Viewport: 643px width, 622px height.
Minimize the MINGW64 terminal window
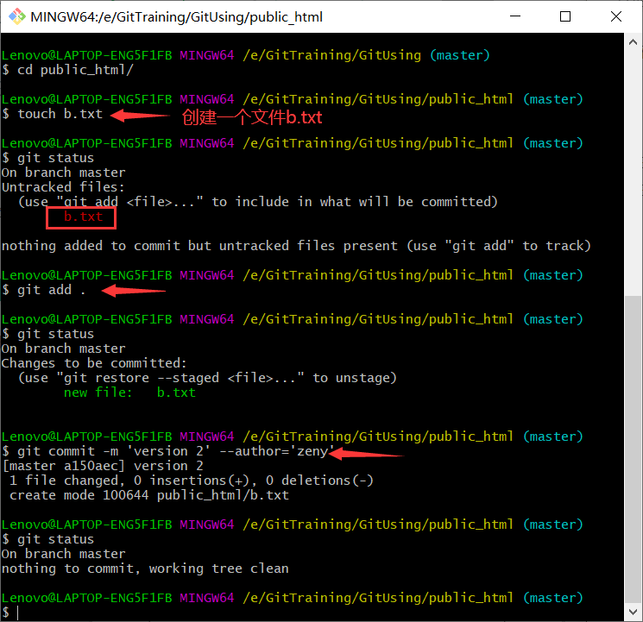click(x=515, y=16)
